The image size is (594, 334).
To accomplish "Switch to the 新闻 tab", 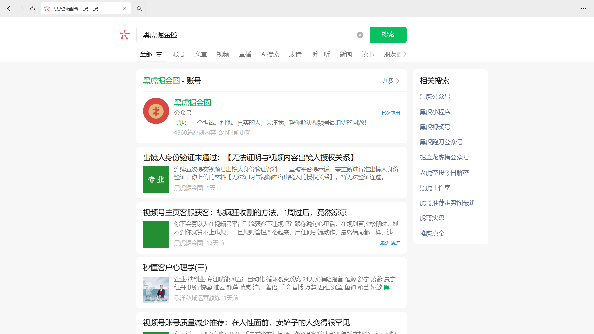I will point(346,54).
